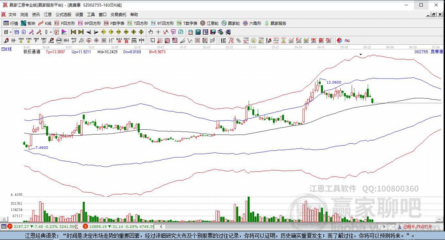Viewport: 445px width, 240px height.
Task: Click the Bt=5.9873 value
Action: pyautogui.click(x=157, y=52)
